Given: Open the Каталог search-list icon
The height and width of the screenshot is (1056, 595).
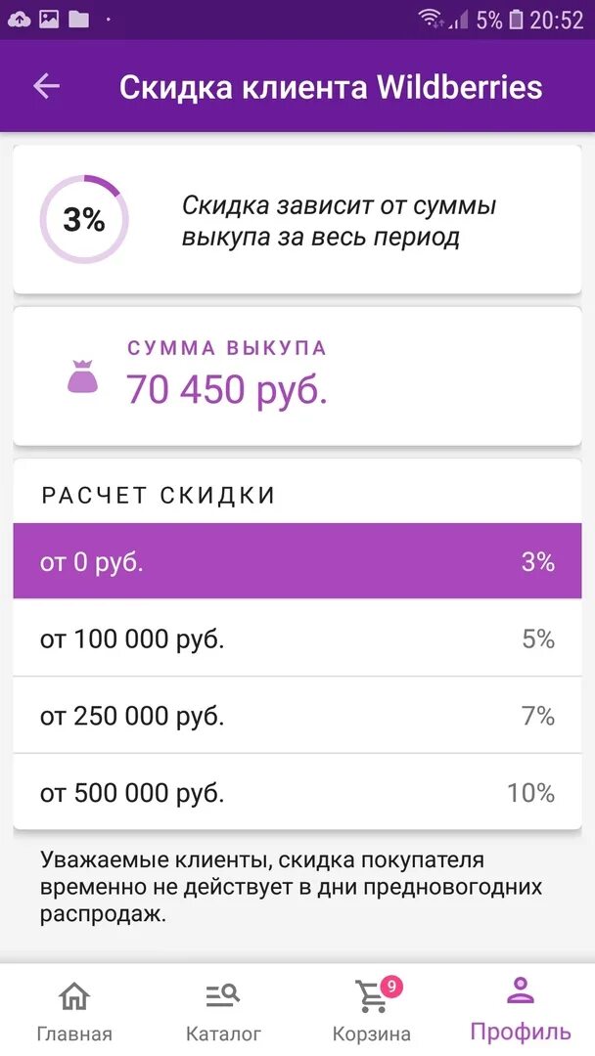Looking at the screenshot, I should coord(222,996).
